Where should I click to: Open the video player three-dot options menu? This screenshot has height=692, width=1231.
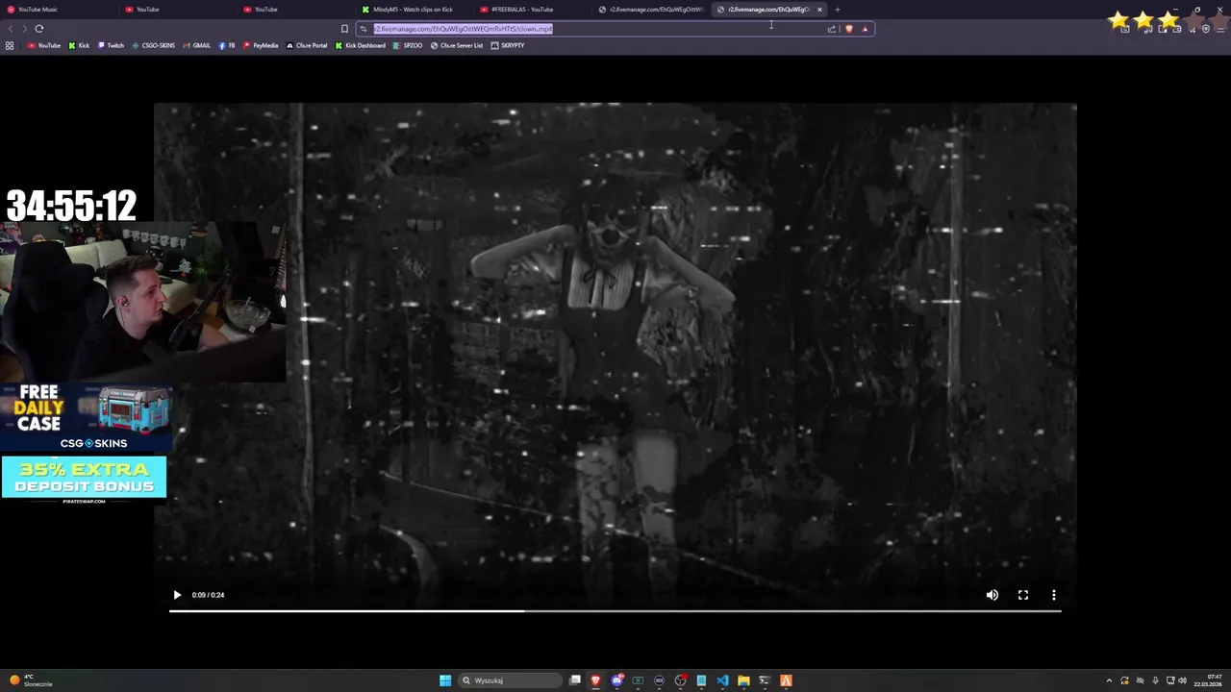(x=1054, y=595)
